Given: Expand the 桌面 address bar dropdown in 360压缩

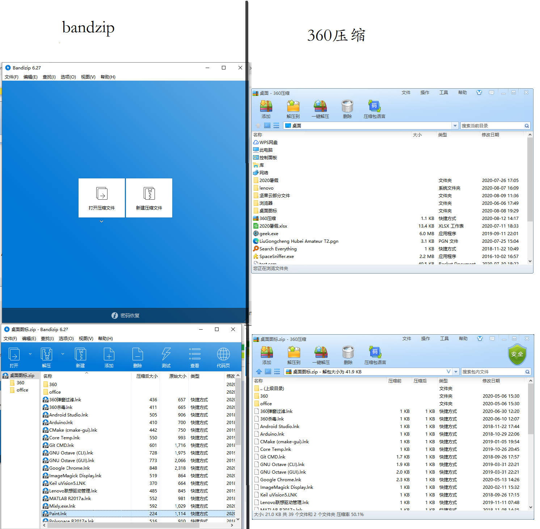Looking at the screenshot, I should pos(455,126).
